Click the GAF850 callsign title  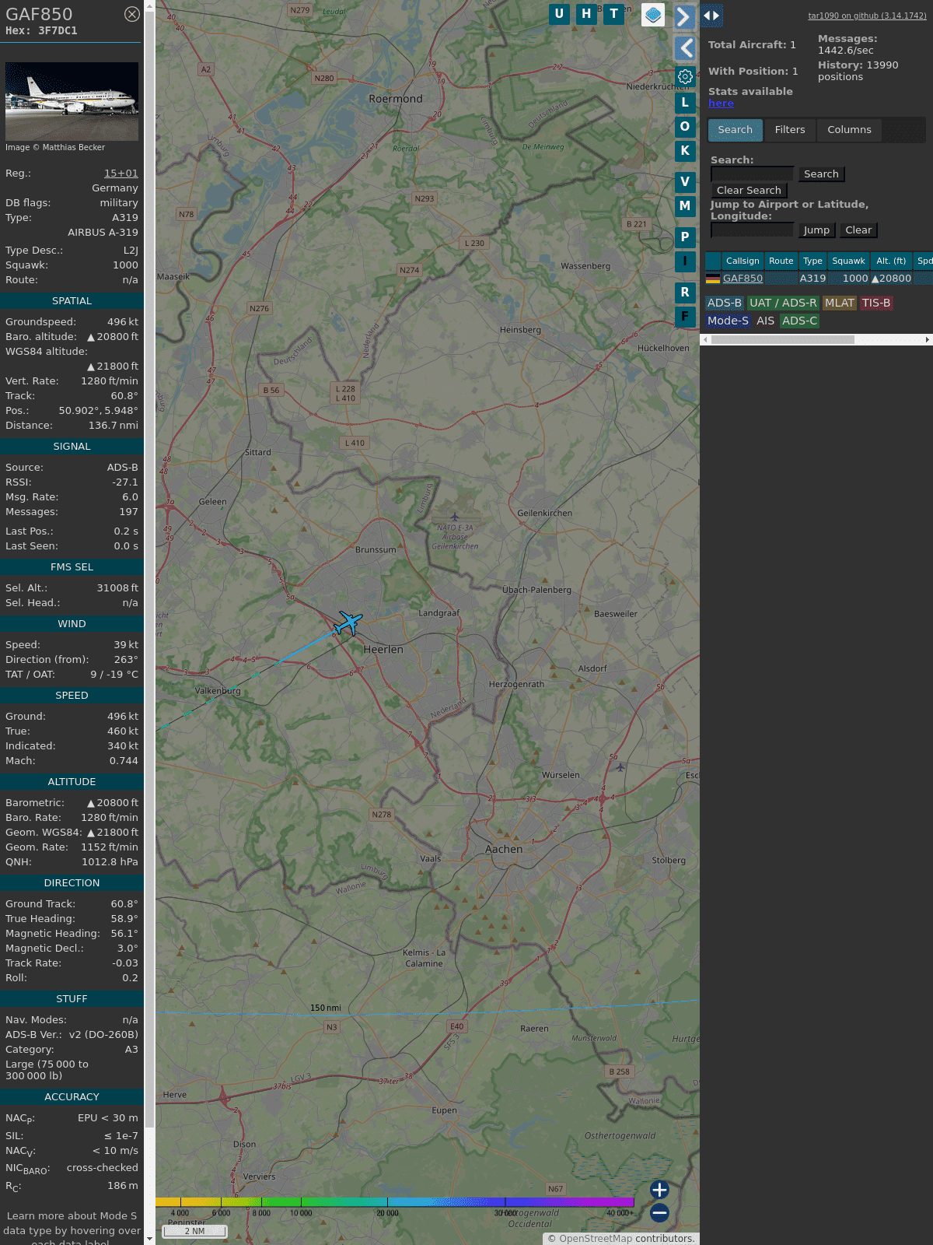point(39,14)
